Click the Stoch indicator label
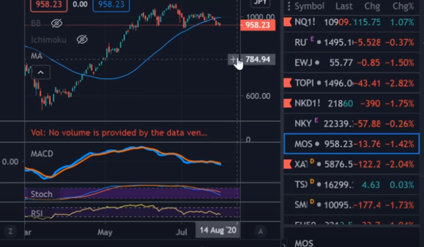This screenshot has width=424, height=247. pyautogui.click(x=41, y=194)
